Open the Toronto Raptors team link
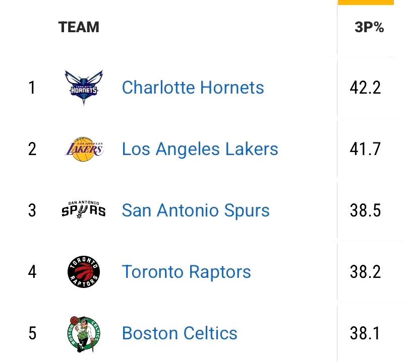 (186, 272)
